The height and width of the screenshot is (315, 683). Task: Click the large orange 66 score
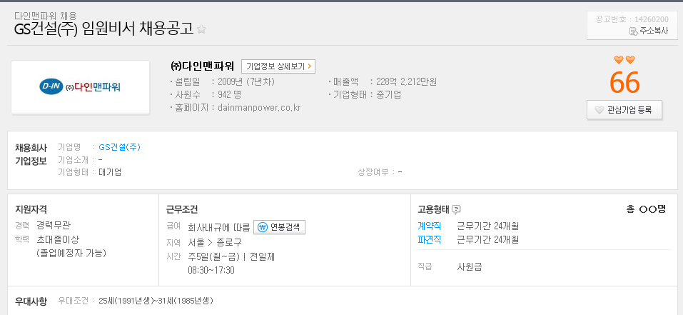[624, 82]
